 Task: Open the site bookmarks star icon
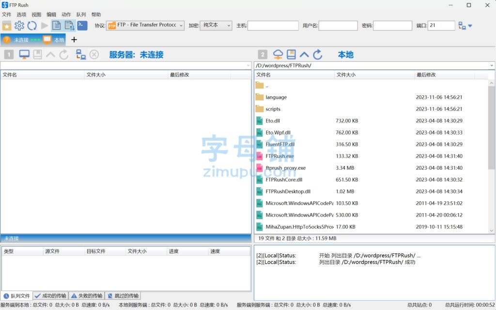coord(7,26)
